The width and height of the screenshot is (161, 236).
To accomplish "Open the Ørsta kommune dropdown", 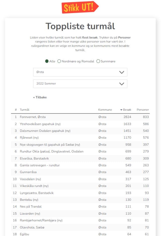I will pyautogui.click(x=80, y=72).
